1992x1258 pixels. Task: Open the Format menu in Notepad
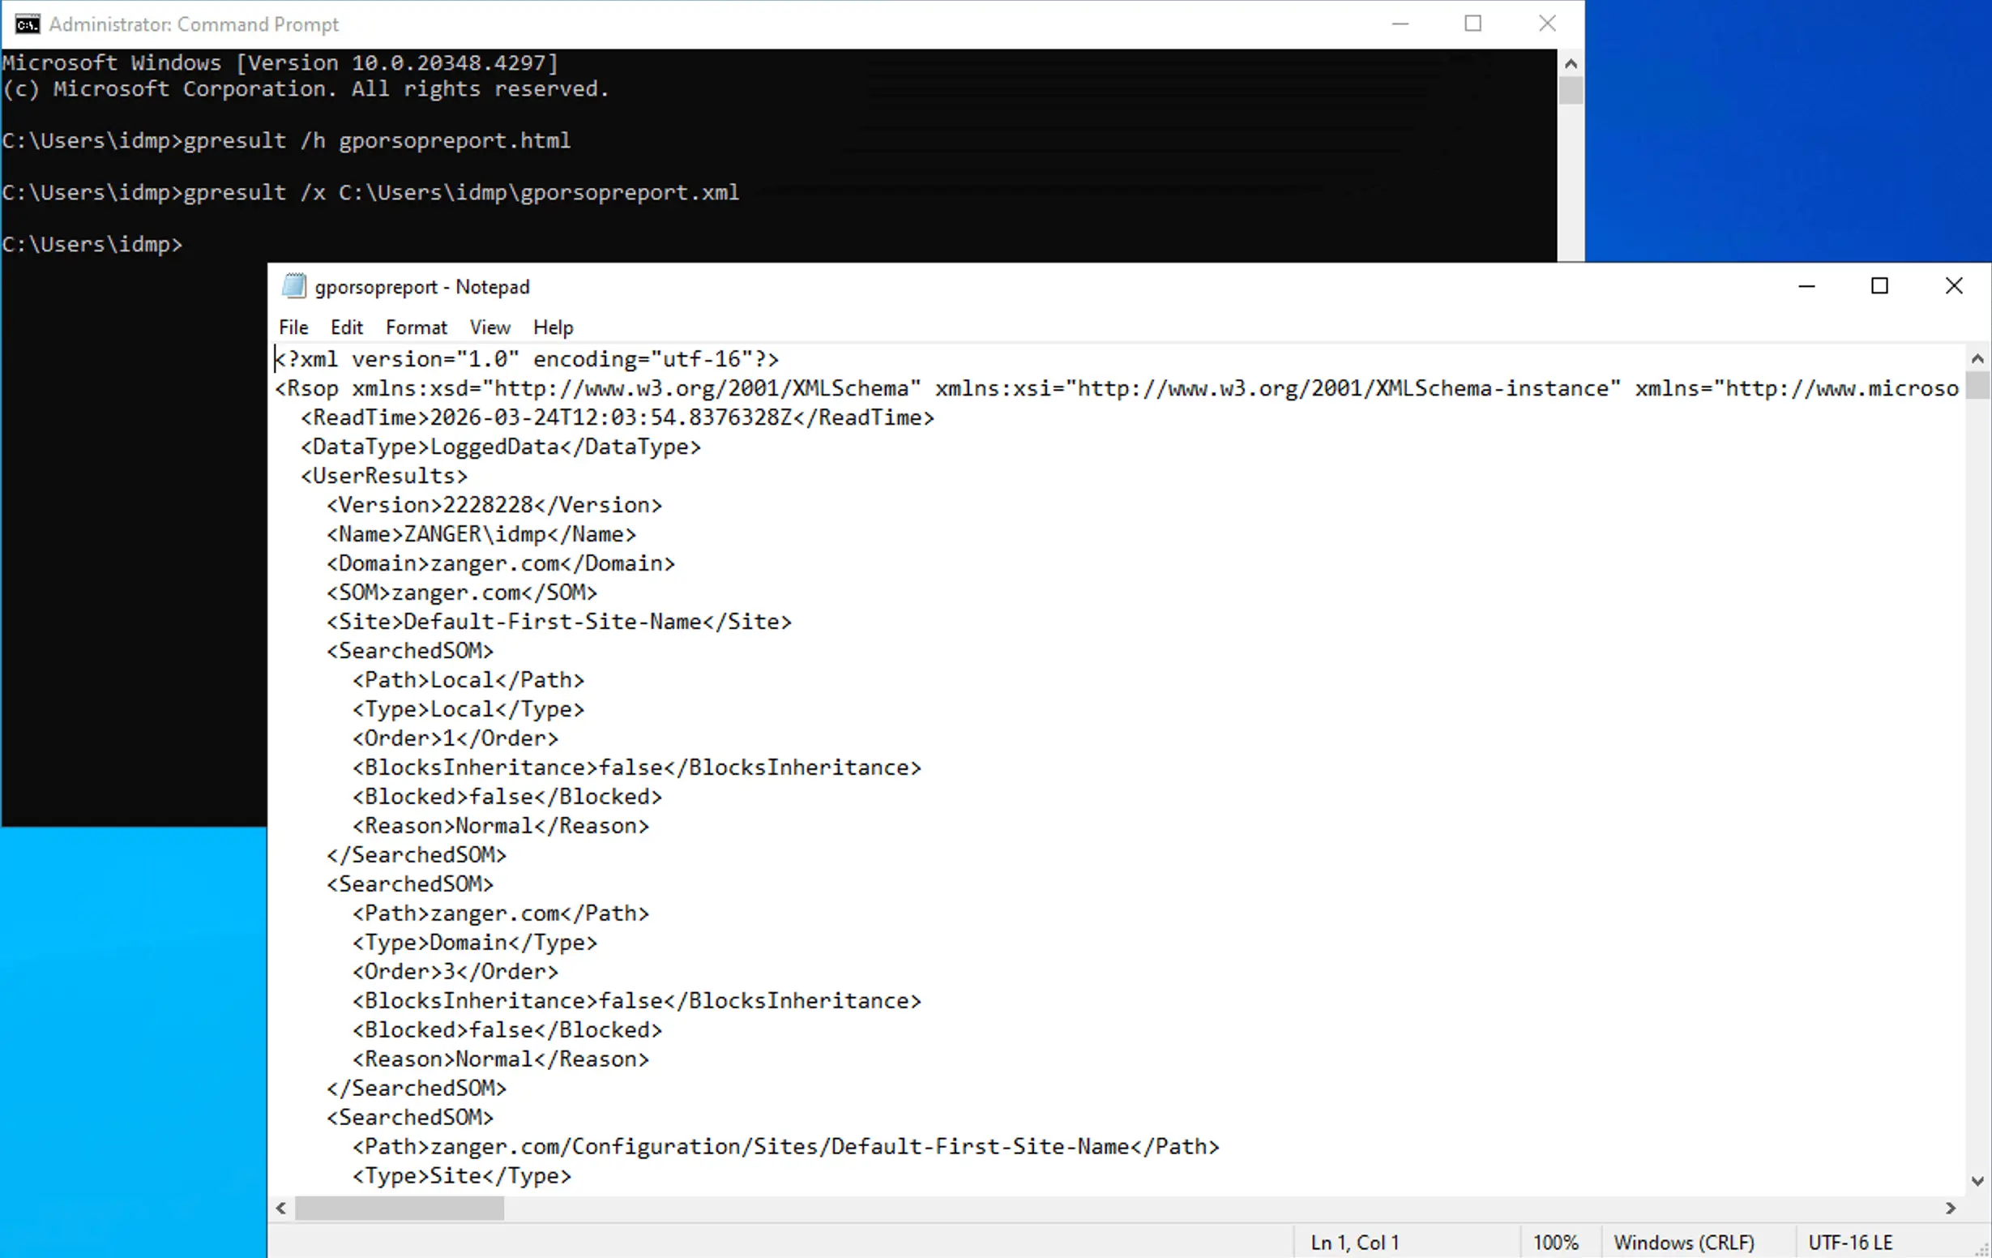[x=416, y=327]
